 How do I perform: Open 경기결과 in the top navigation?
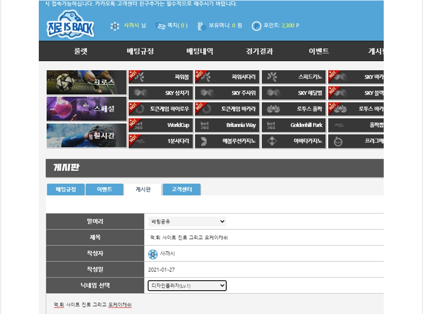click(x=259, y=51)
